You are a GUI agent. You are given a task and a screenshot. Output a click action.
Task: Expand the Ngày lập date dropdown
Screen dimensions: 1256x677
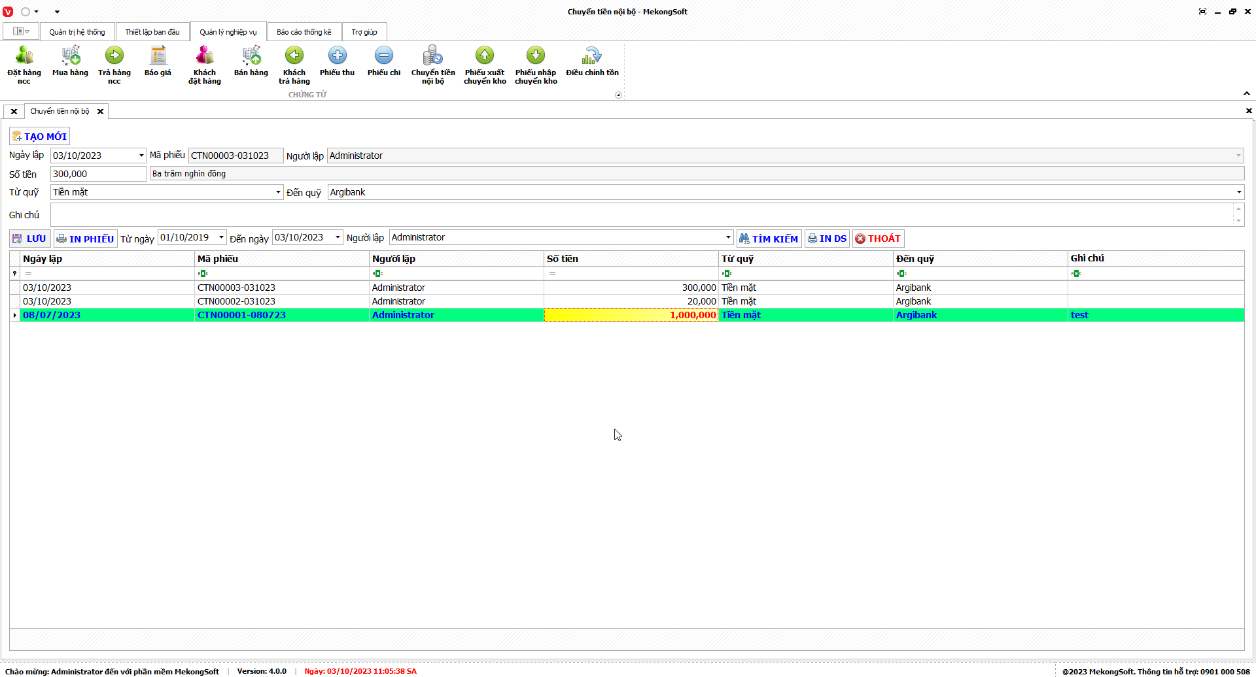click(x=141, y=156)
